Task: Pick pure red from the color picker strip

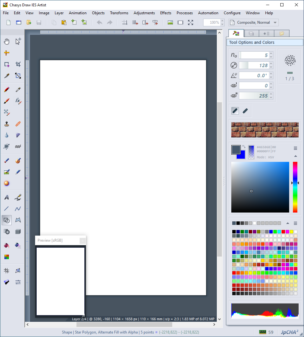Action: 295,163
